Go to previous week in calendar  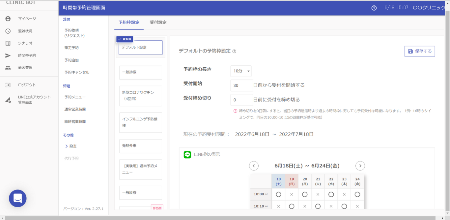pyautogui.click(x=254, y=166)
